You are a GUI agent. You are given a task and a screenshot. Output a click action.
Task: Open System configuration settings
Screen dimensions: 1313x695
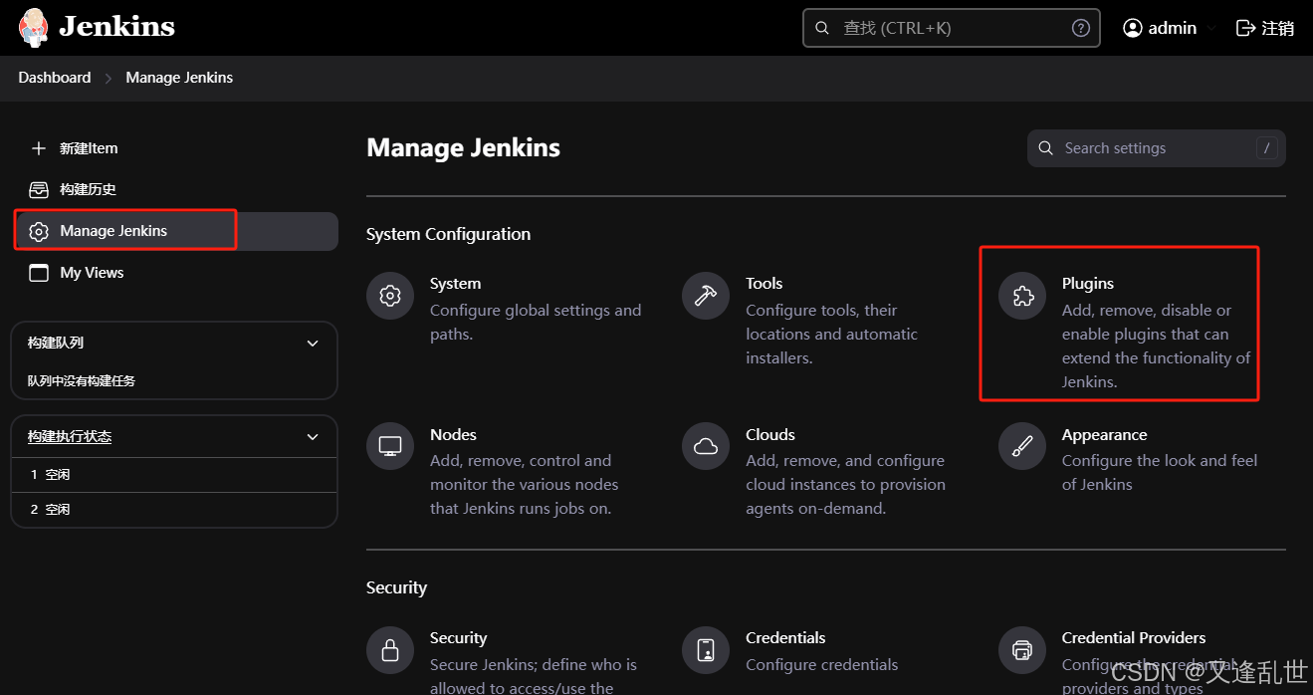513,309
